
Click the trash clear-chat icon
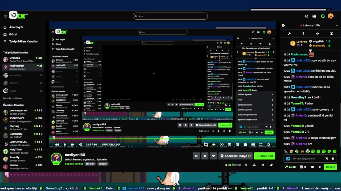click(x=303, y=34)
